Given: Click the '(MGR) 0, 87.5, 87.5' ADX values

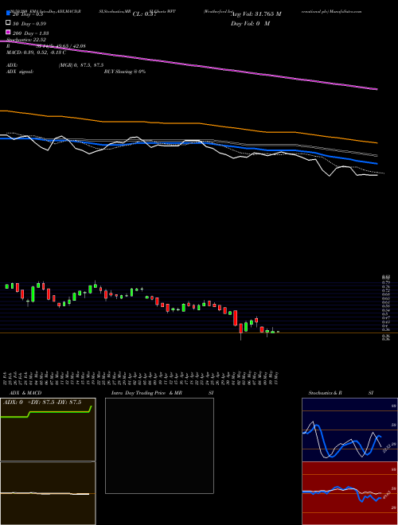Looking at the screenshot, I should (x=81, y=65).
